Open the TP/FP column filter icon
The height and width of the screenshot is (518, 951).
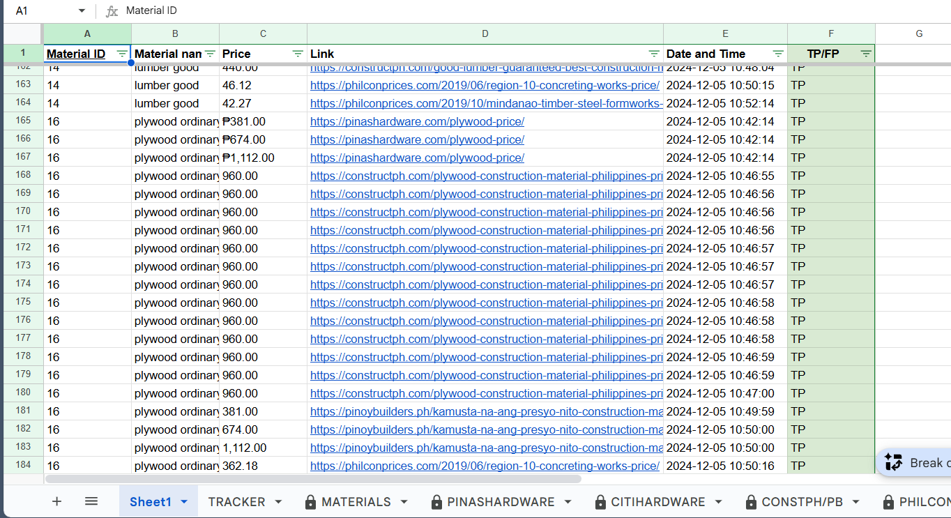pos(866,54)
